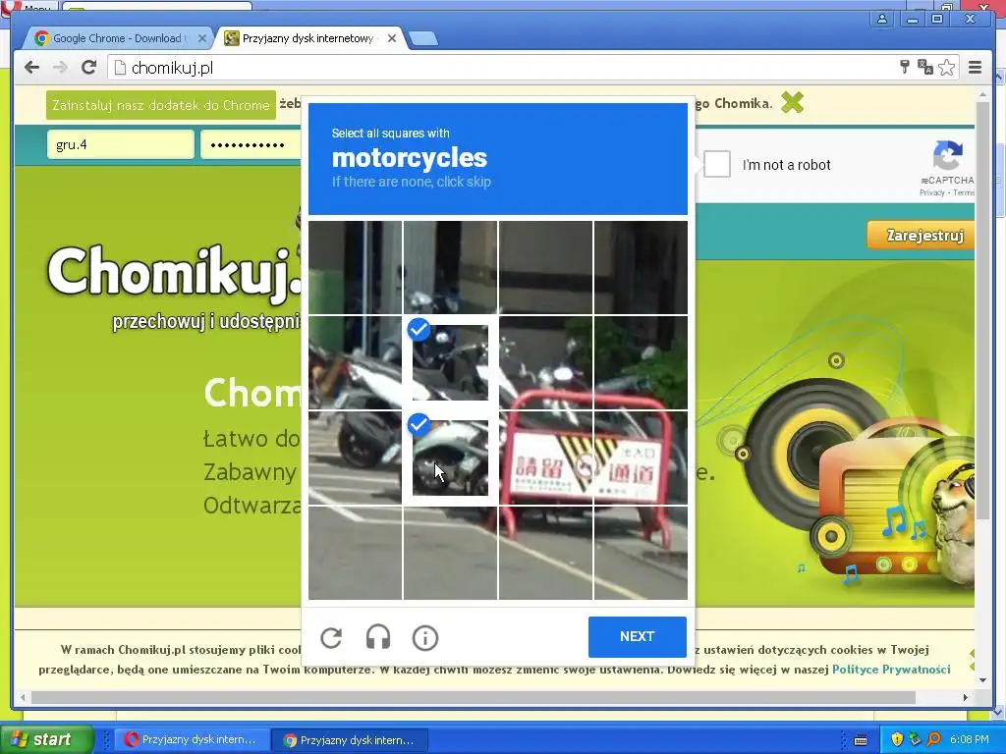Switch to Chrome Przyjazny dysk taskbar item
The height and width of the screenshot is (754, 1006).
coord(349,739)
